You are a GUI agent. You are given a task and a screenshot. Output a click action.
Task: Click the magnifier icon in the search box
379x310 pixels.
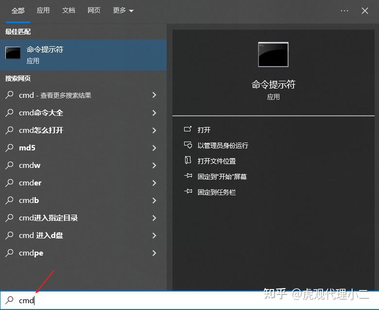coord(9,300)
